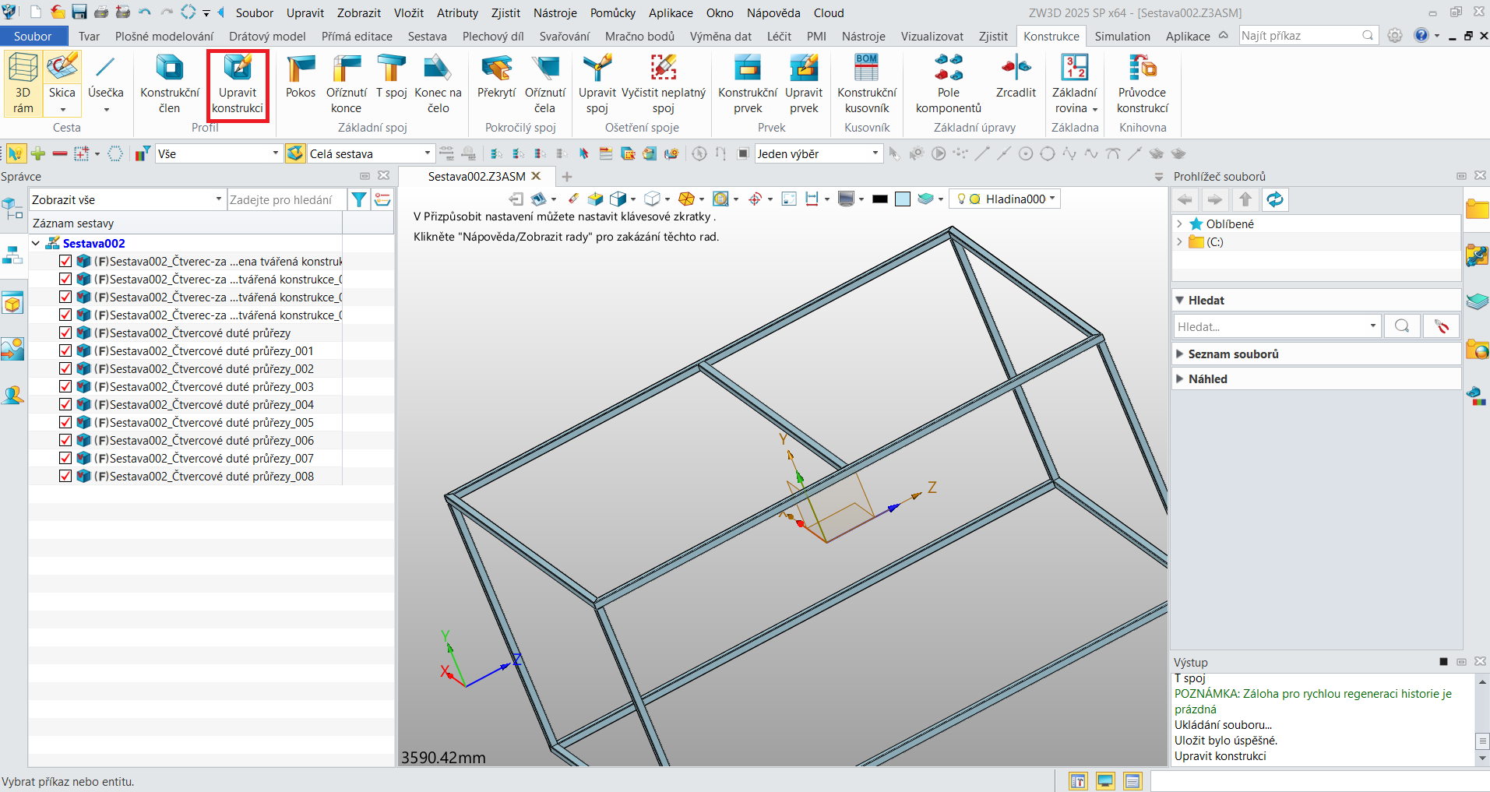The height and width of the screenshot is (792, 1490).
Task: Toggle checkbox of Čtvercové duté průřezy_005
Action: (65, 422)
